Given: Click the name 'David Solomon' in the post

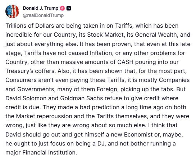Looking at the screenshot, I should point(26,98).
